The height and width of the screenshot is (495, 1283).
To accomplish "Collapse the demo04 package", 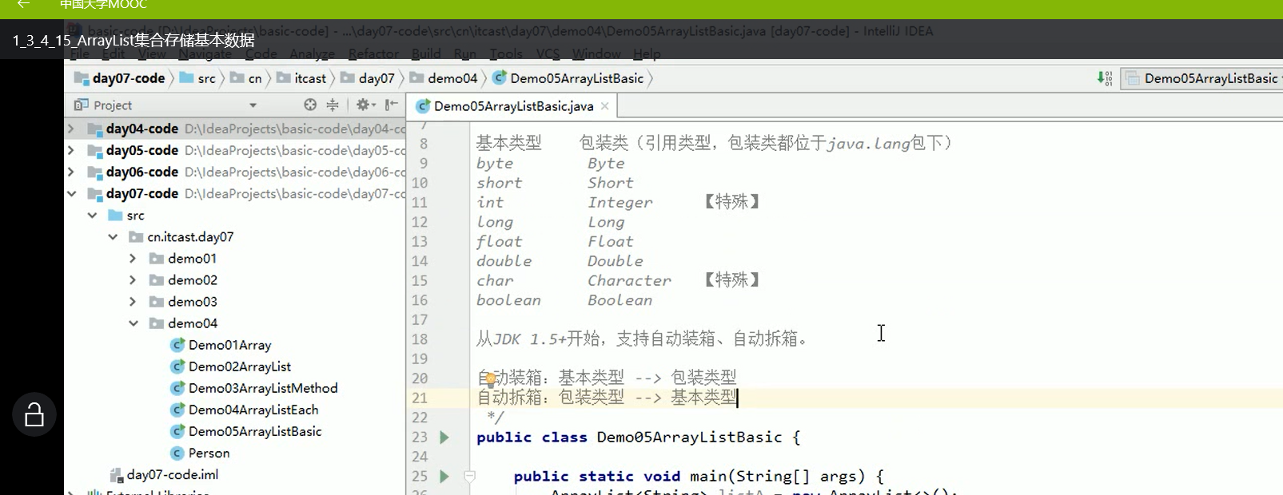I will coord(133,323).
